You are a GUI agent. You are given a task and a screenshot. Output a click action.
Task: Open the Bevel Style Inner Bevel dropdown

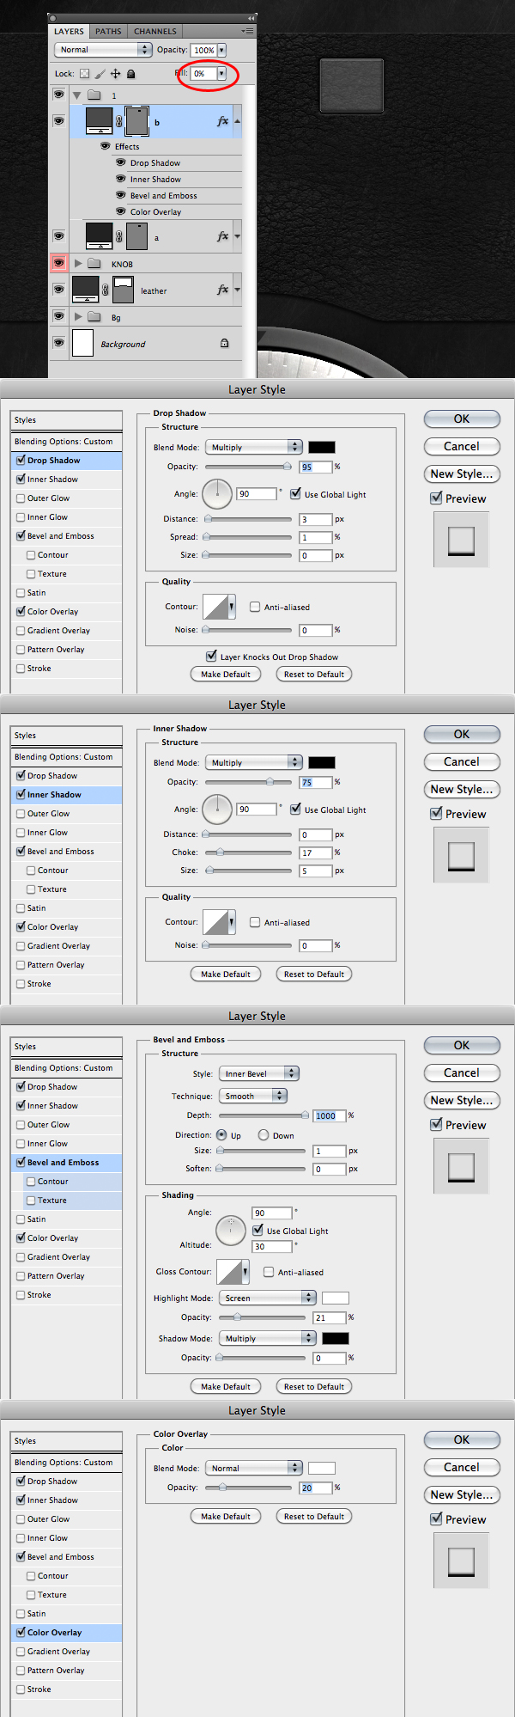tap(258, 1073)
